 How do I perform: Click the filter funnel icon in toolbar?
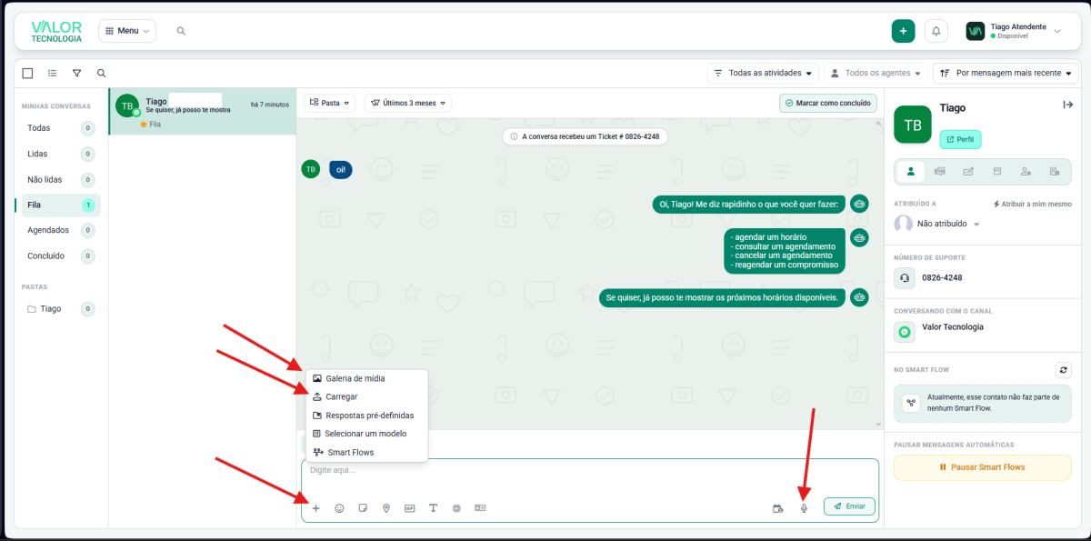pos(77,73)
